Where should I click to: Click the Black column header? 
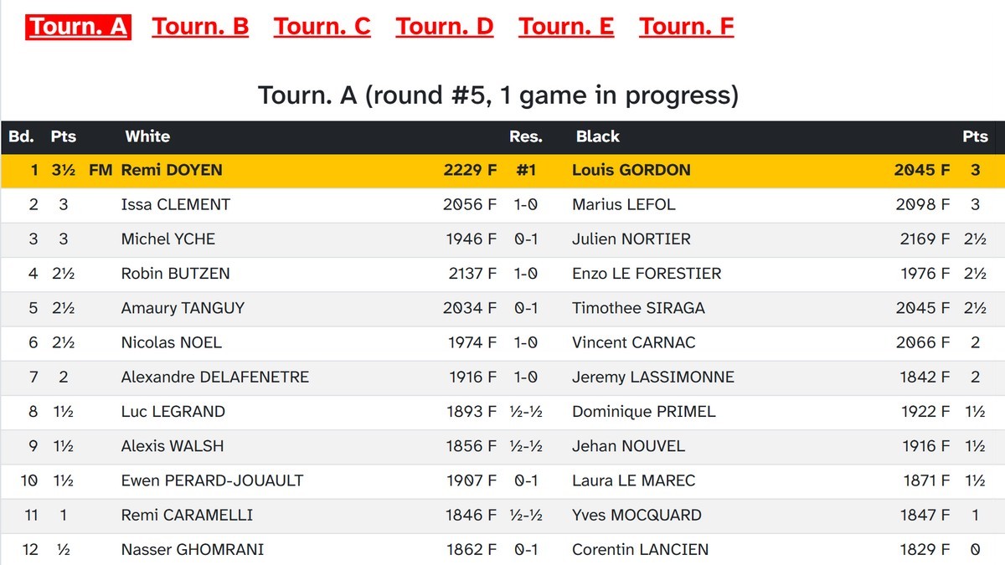[597, 136]
